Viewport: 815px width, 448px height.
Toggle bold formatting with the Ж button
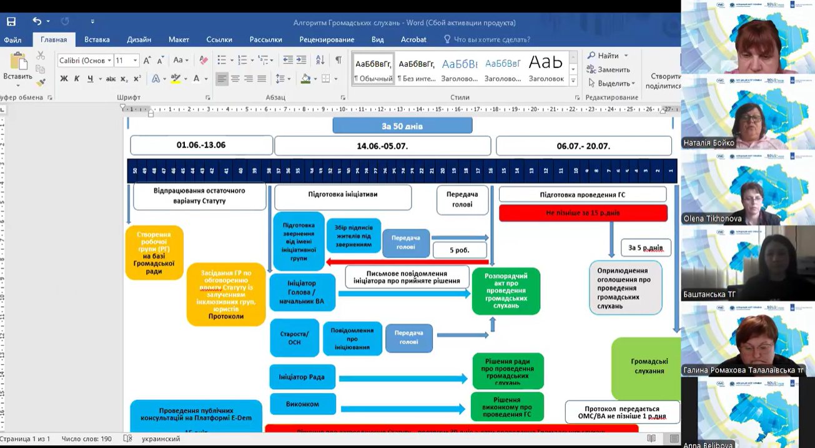(x=64, y=79)
